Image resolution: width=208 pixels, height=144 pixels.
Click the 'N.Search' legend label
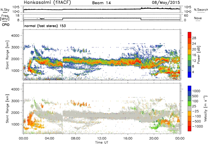[201, 10]
